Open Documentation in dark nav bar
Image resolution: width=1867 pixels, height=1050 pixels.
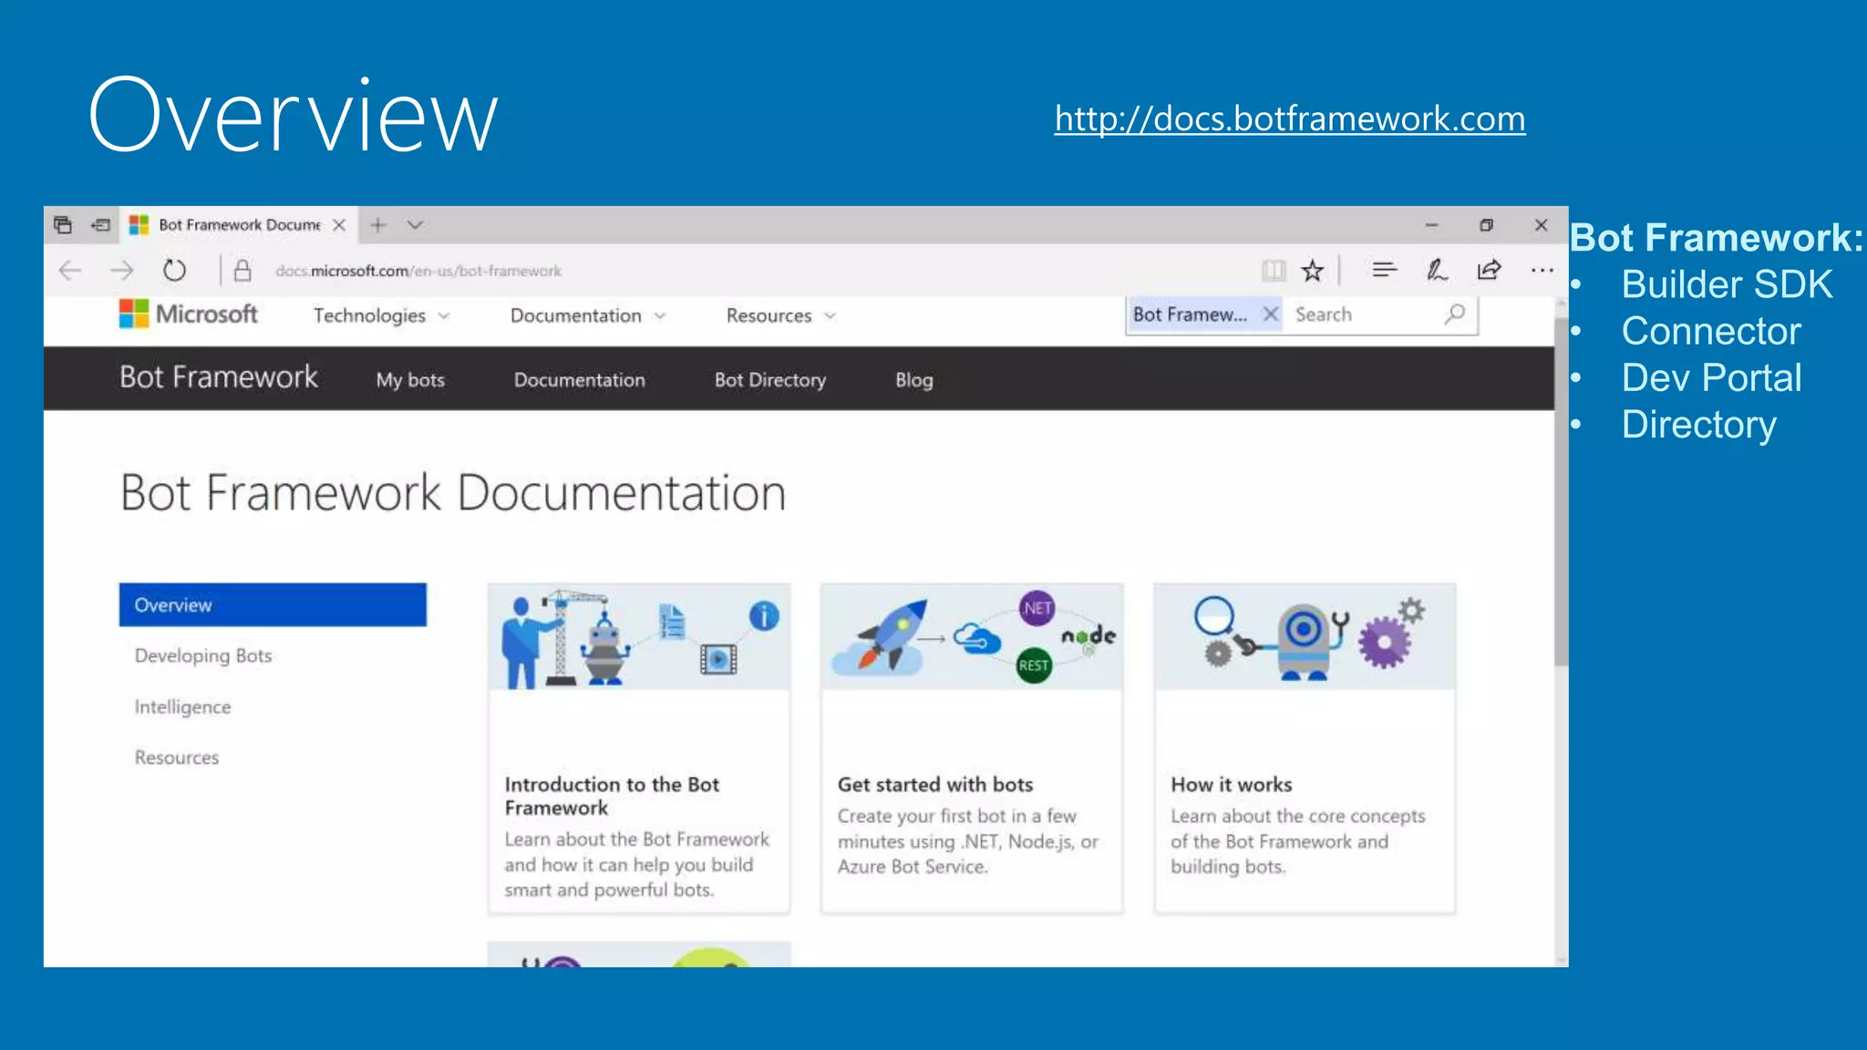point(580,380)
